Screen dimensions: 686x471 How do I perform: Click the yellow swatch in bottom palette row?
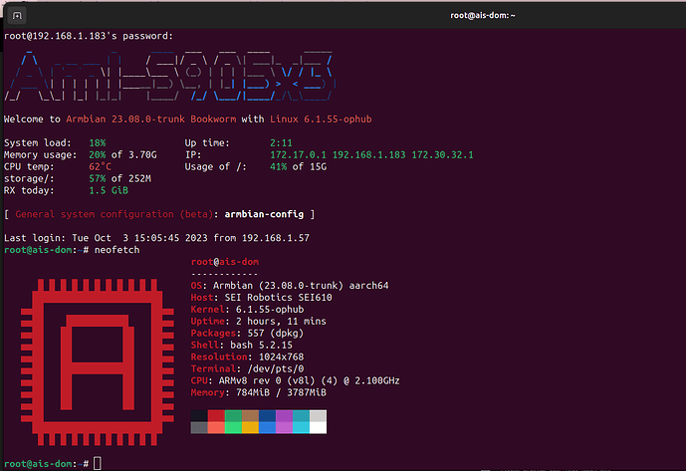(250, 427)
